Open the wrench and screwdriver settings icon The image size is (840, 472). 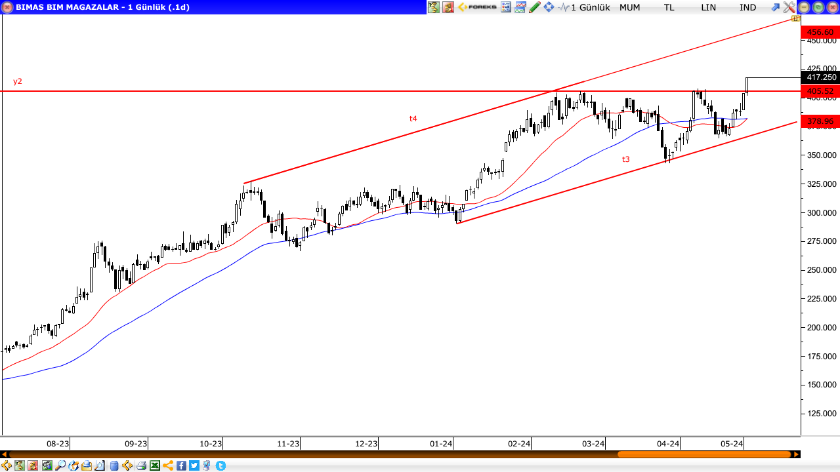point(789,7)
